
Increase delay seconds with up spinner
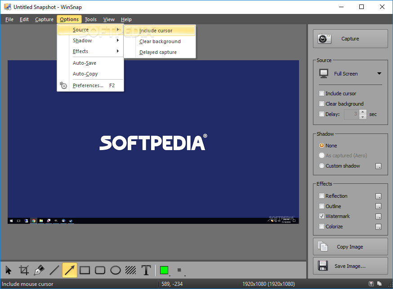point(363,112)
